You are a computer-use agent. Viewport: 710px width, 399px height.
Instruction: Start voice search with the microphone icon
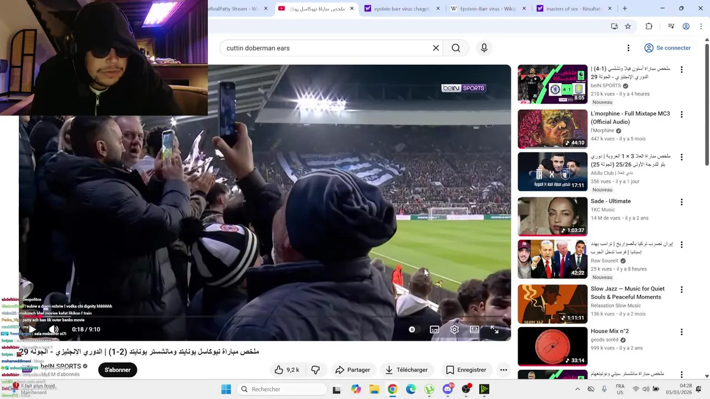[484, 48]
